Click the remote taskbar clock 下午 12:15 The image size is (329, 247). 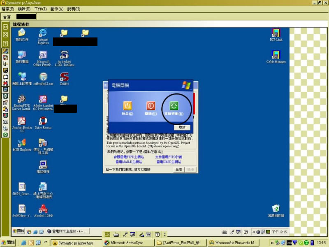(x=279, y=232)
